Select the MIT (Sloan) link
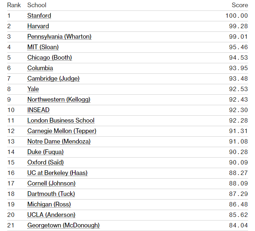 pyautogui.click(x=43, y=47)
